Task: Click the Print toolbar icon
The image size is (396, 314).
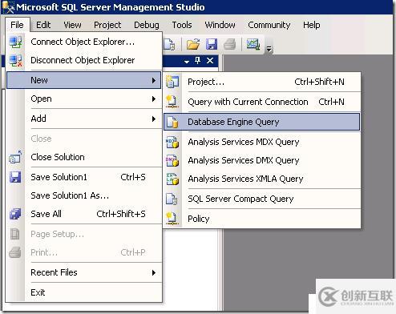Action: pos(230,44)
